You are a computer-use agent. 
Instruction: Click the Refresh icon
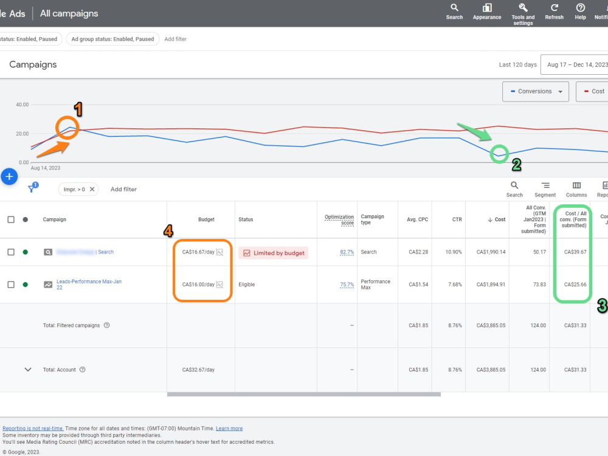point(554,12)
